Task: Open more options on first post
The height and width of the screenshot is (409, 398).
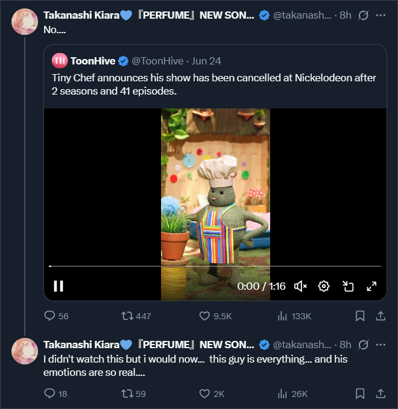Action: 381,15
